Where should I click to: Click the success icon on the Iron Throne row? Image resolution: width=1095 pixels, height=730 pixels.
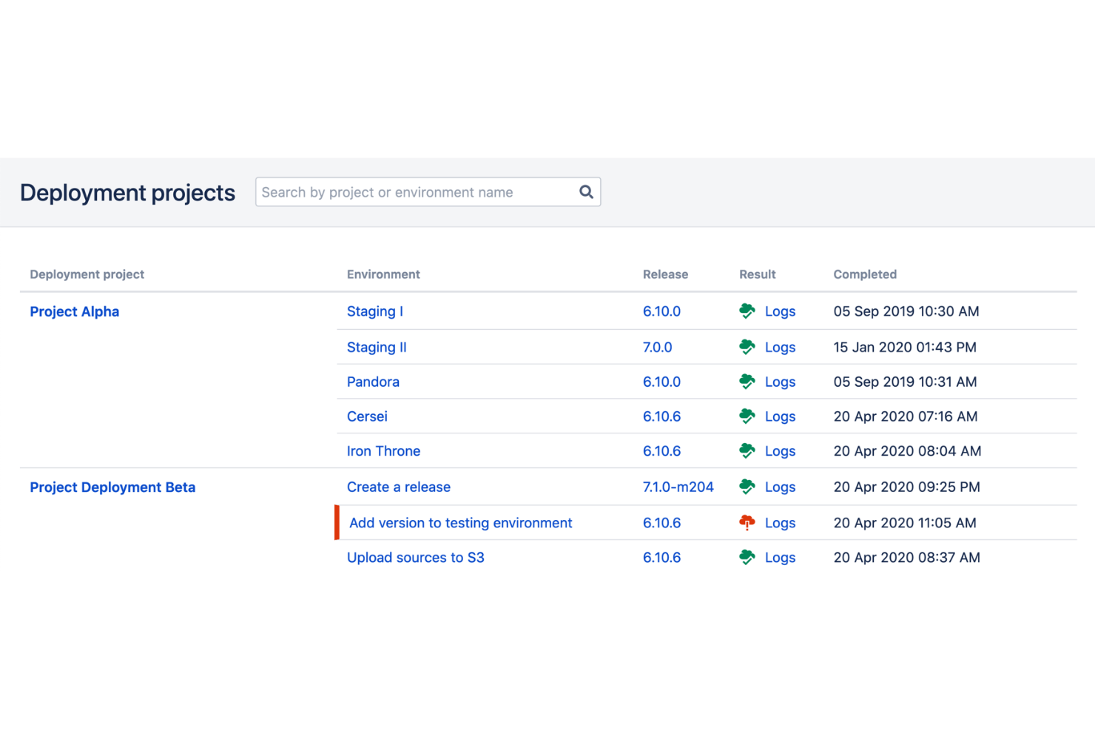click(747, 450)
